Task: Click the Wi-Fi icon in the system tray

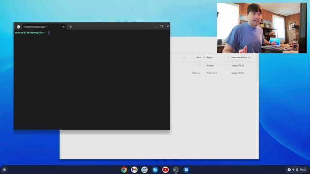Action: click(294, 170)
